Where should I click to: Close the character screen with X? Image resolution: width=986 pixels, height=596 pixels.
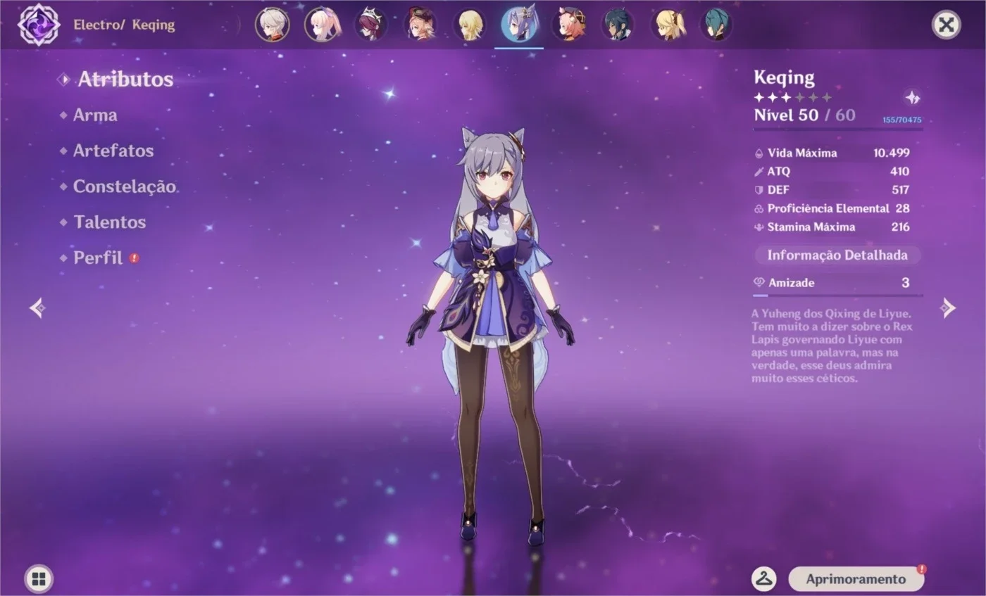(x=946, y=25)
